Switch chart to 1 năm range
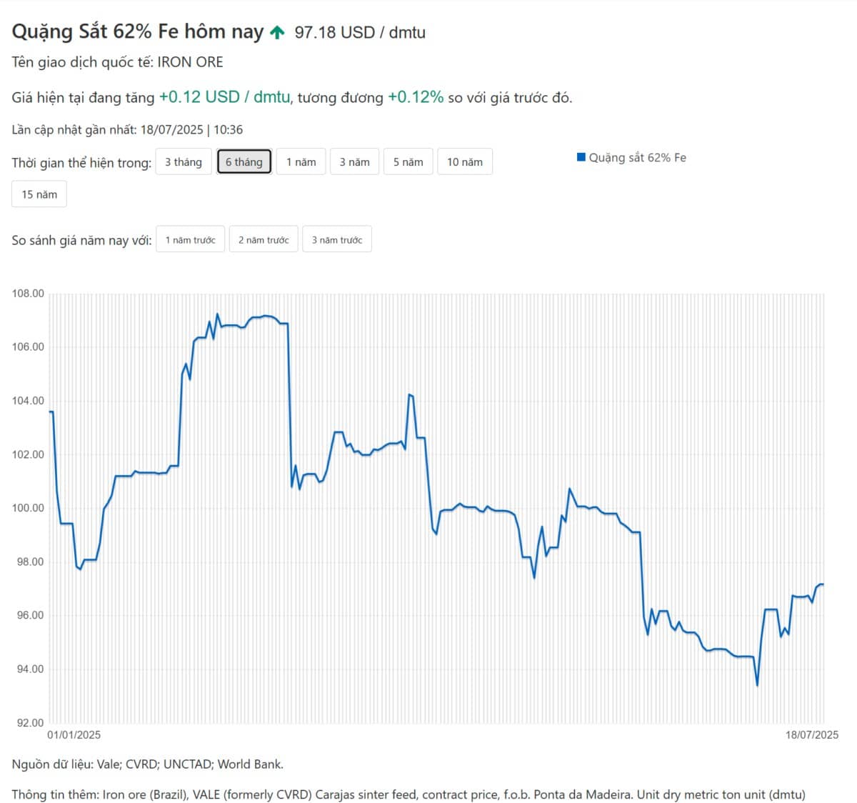 [301, 162]
